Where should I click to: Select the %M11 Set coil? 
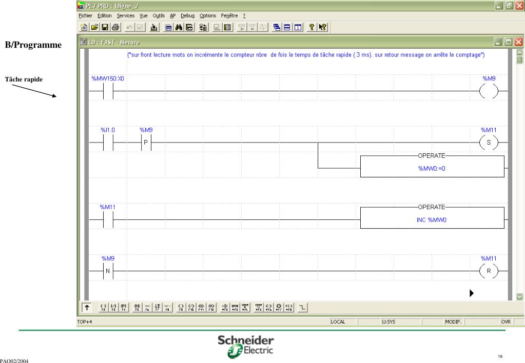(x=489, y=143)
